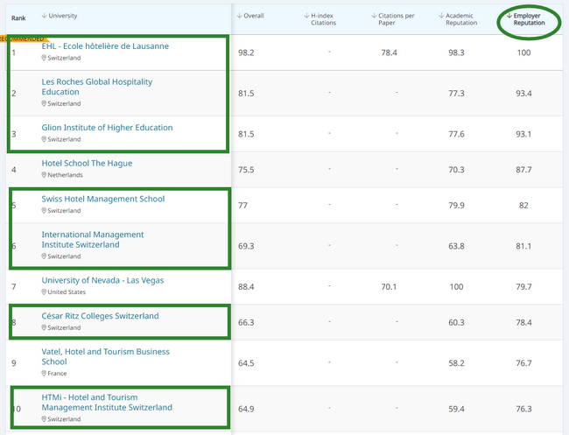569x435 pixels.
Task: Select Hague employer reputation 87.7
Action: (523, 170)
